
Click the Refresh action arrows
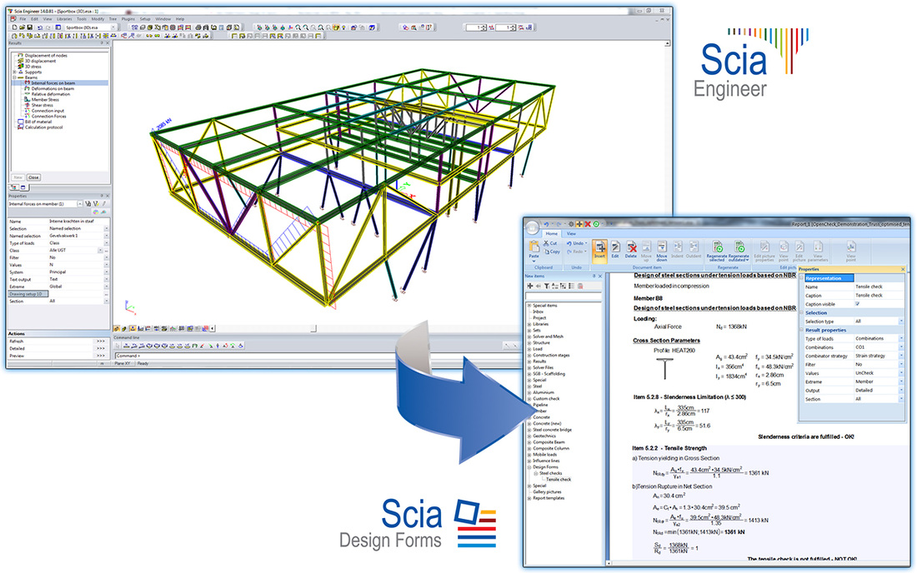pyautogui.click(x=101, y=341)
